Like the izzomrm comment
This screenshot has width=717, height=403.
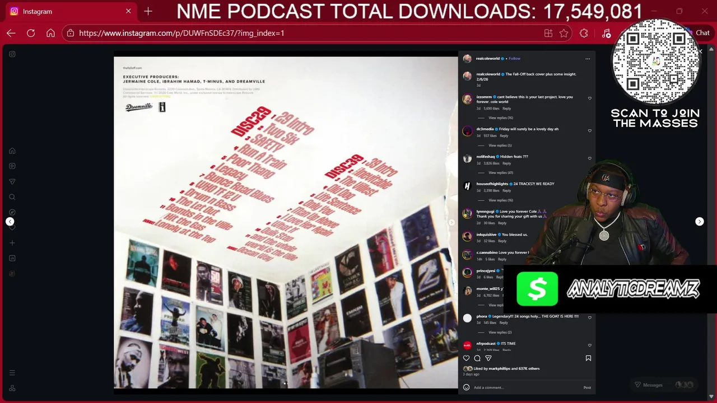[x=589, y=99]
